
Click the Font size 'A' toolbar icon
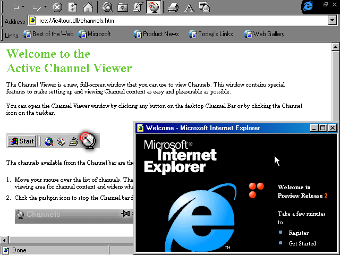click(189, 8)
